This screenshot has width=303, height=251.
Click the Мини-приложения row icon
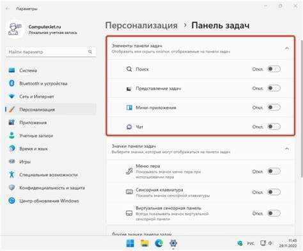[x=129, y=108]
